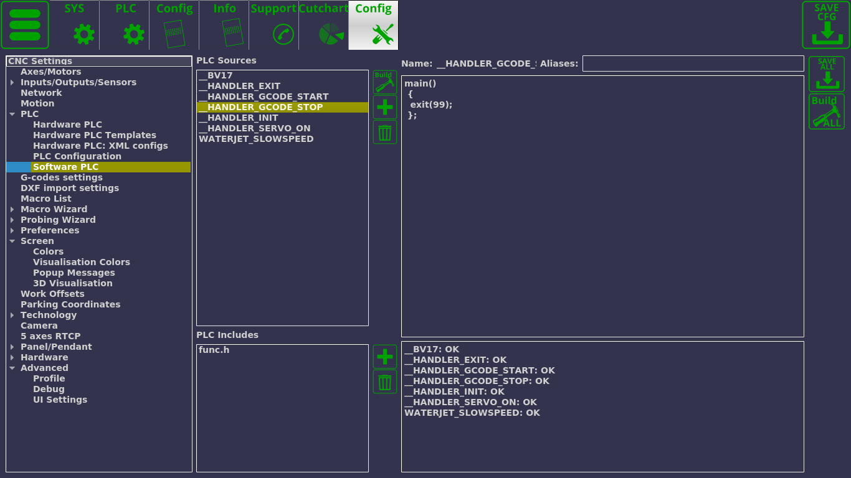
Task: Collapse the PLC tree section
Action: (12, 115)
